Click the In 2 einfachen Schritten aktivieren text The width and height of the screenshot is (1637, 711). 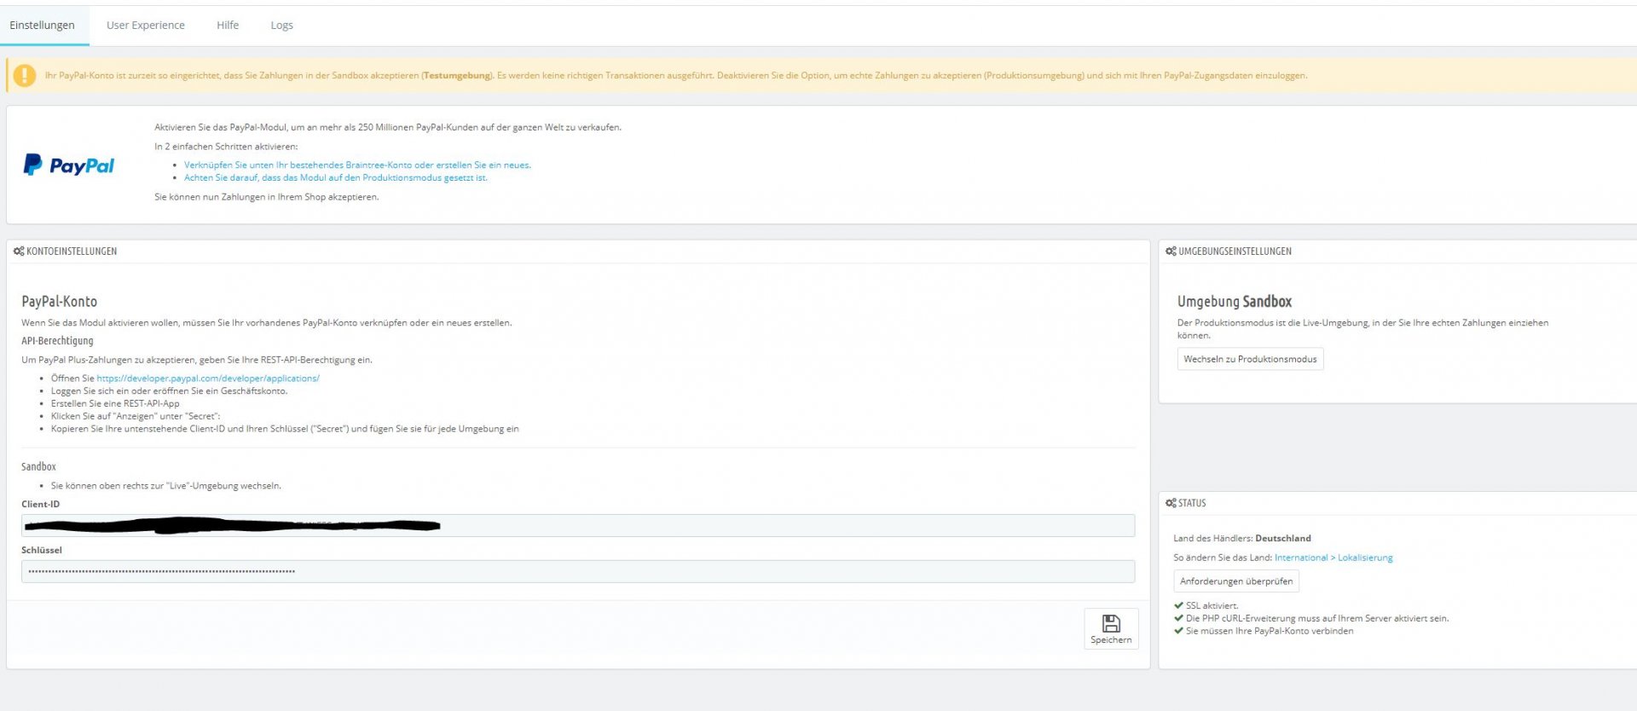[x=226, y=147]
